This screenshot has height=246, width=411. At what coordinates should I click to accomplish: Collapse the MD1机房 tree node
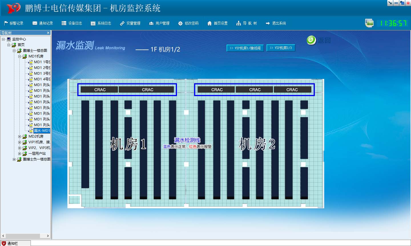pyautogui.click(x=19, y=56)
